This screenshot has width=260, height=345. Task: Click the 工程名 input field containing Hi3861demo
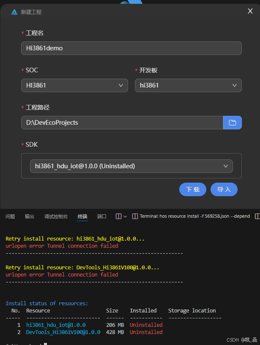click(x=131, y=48)
